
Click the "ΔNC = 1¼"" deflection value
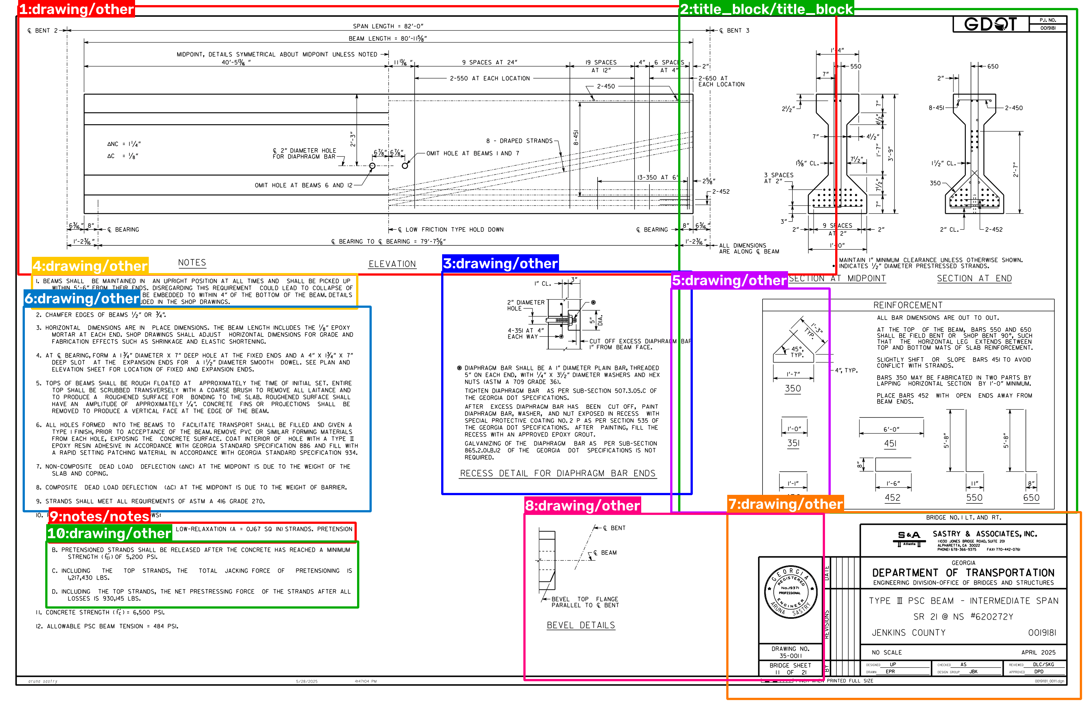124,144
